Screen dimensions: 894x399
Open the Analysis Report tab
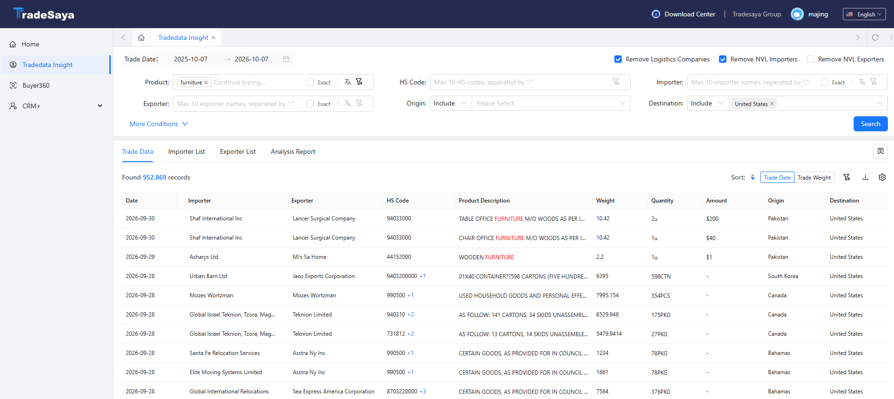(293, 151)
